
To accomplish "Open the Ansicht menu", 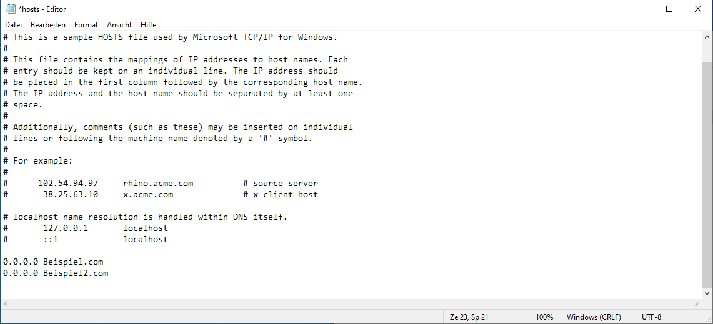I will point(119,25).
